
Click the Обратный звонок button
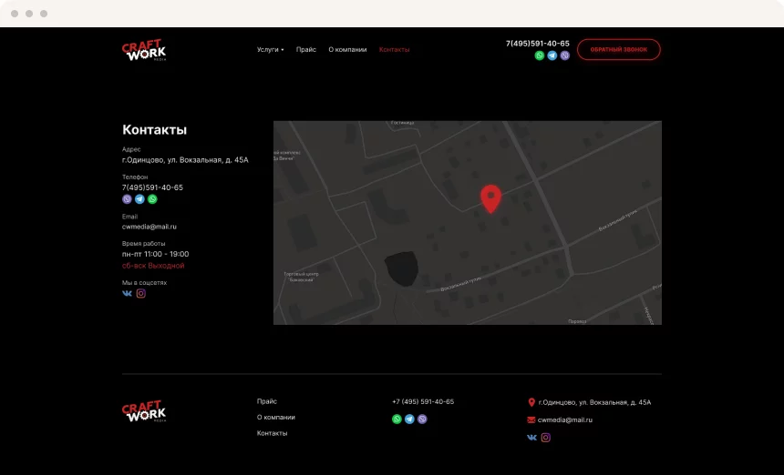pyautogui.click(x=619, y=49)
